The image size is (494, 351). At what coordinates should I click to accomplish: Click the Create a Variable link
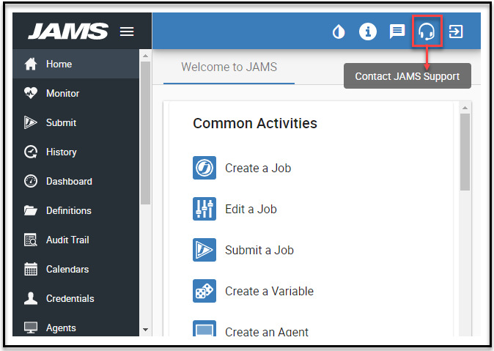tap(270, 291)
